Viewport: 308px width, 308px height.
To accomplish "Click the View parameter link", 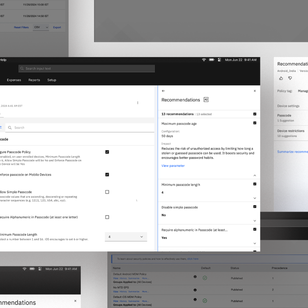I will (x=173, y=166).
